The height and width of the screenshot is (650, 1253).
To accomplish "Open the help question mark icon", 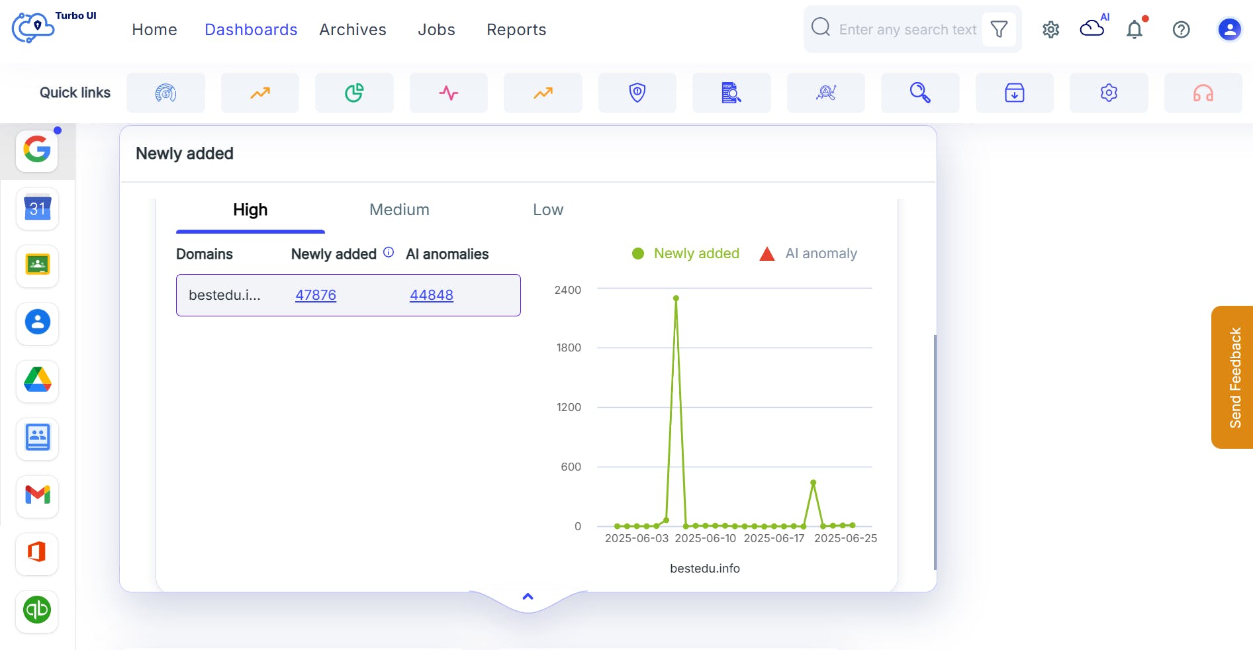I will click(x=1181, y=29).
